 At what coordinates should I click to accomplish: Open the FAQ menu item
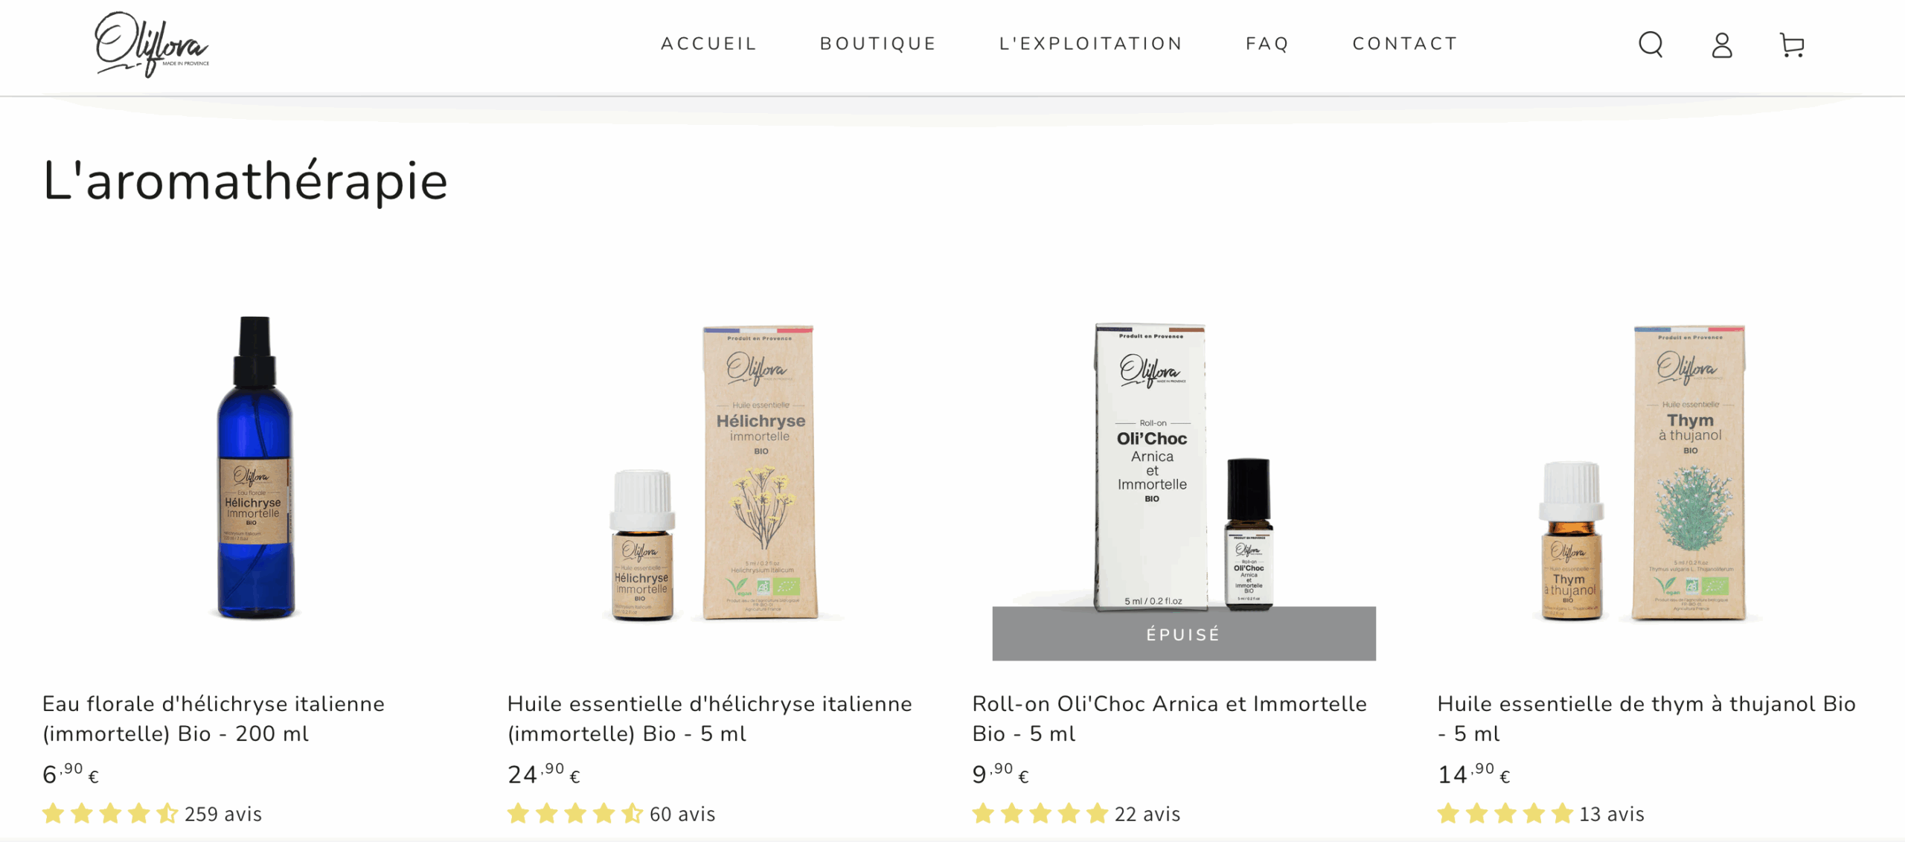[x=1267, y=44]
